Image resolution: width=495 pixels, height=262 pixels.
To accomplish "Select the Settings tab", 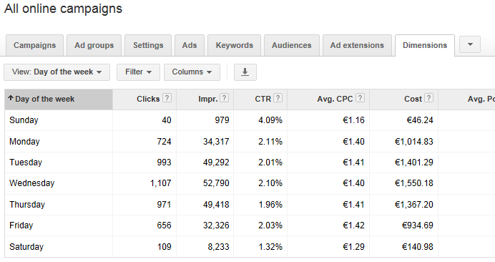I will tap(148, 45).
